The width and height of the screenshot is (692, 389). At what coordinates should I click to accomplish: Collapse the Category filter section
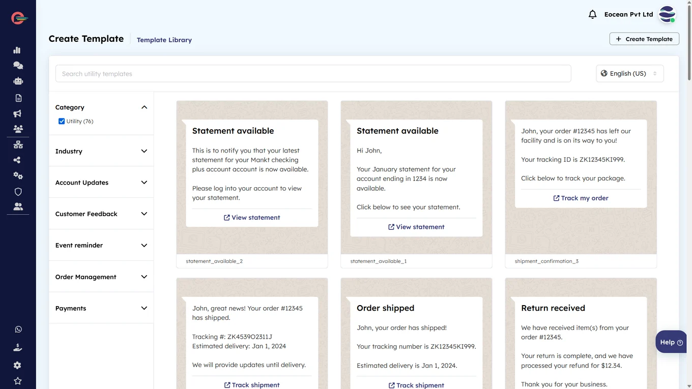pyautogui.click(x=144, y=107)
